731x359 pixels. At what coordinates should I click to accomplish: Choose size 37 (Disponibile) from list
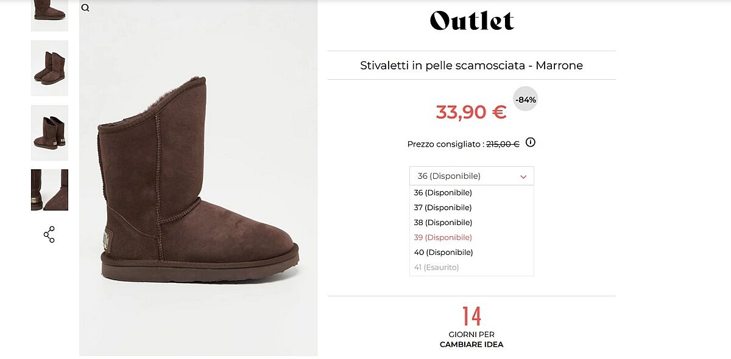(443, 207)
